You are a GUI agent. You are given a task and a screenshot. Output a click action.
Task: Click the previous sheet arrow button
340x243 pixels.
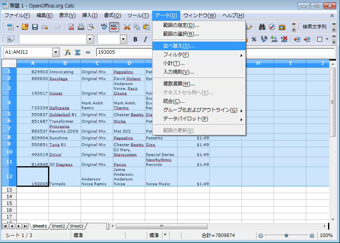[x=12, y=226]
